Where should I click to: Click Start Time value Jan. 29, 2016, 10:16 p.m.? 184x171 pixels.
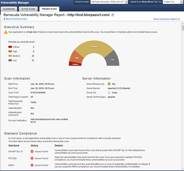click(x=42, y=84)
